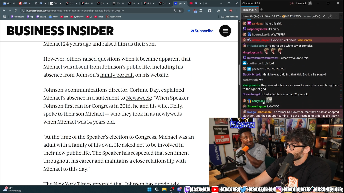This screenshot has height=193, width=344.
Task: Click username 'buttonsbuttonsbuttons' in chat
Action: (263, 58)
